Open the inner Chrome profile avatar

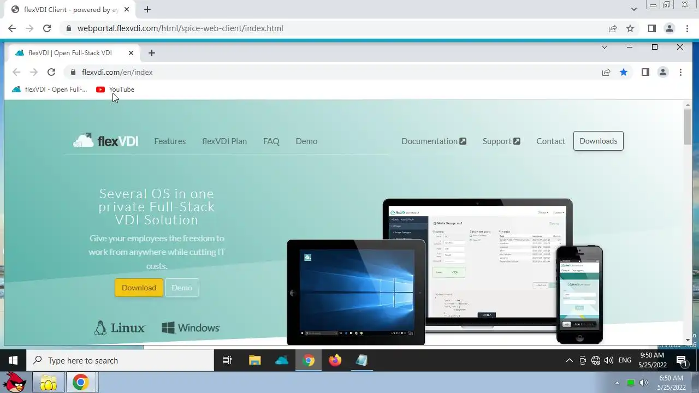(663, 72)
